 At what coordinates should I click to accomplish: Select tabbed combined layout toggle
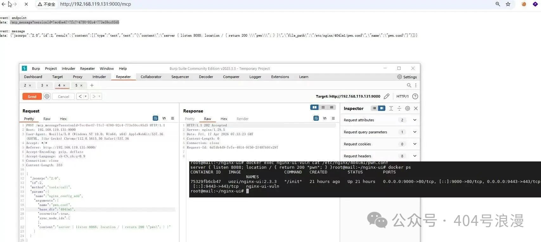pos(332,107)
